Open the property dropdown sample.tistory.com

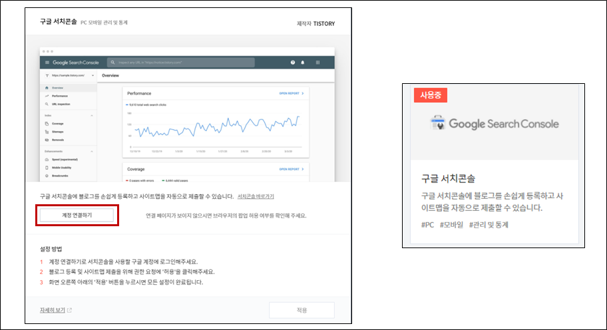pos(70,75)
